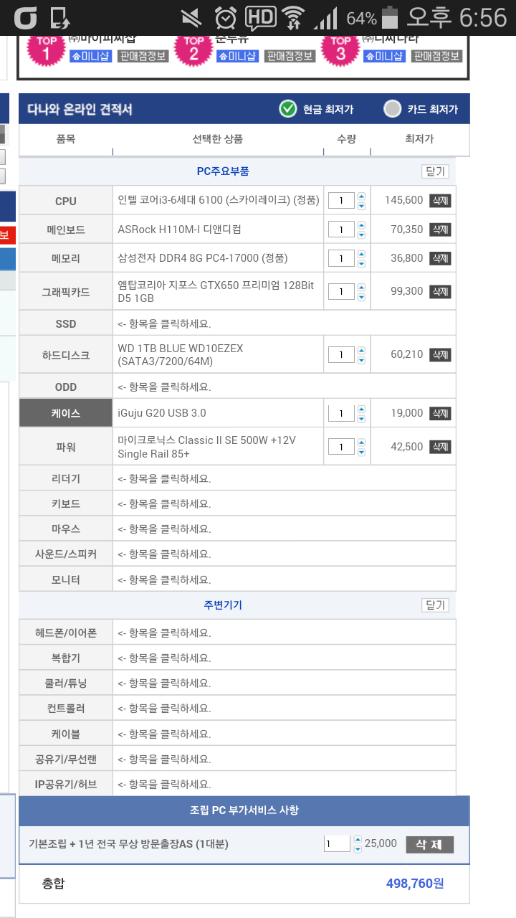Screen dimensions: 516x918
Task: Collapse the 주변기기 section with 닫기
Action: click(x=435, y=605)
